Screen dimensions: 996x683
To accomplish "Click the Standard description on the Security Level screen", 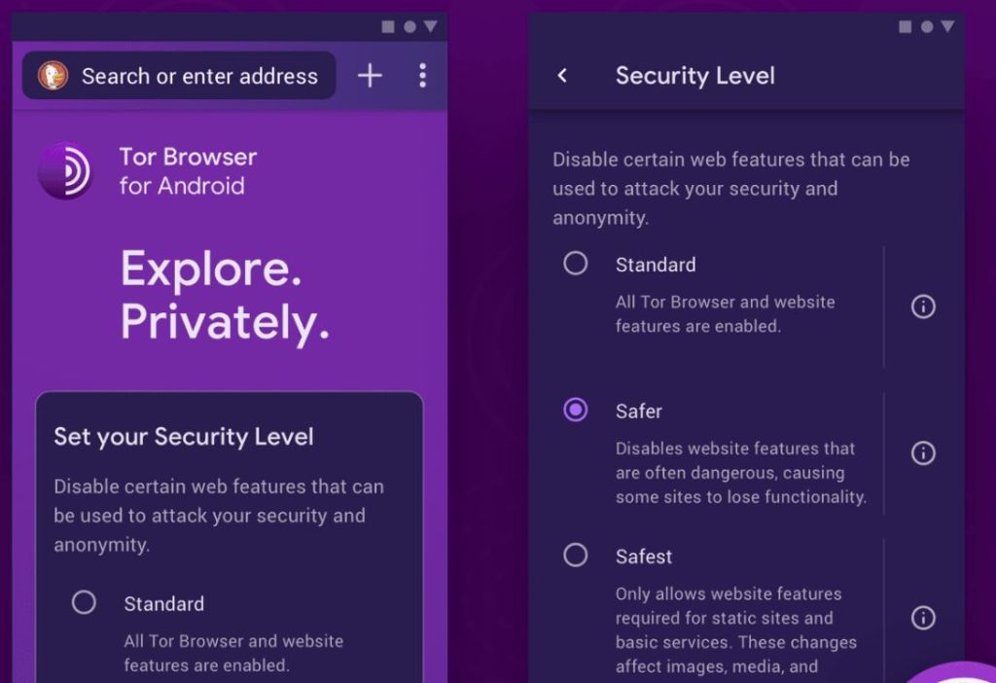I will (x=725, y=314).
